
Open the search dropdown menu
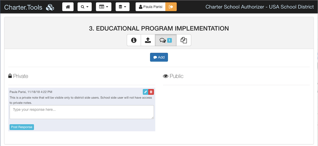[x=85, y=7]
